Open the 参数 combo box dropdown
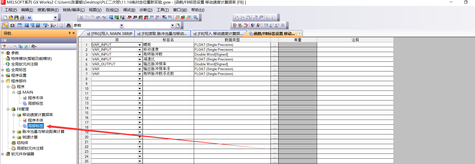Screen dimensions: 475x164 tap(121, 26)
